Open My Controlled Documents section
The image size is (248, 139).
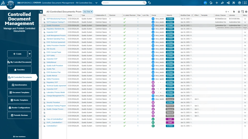(19, 62)
